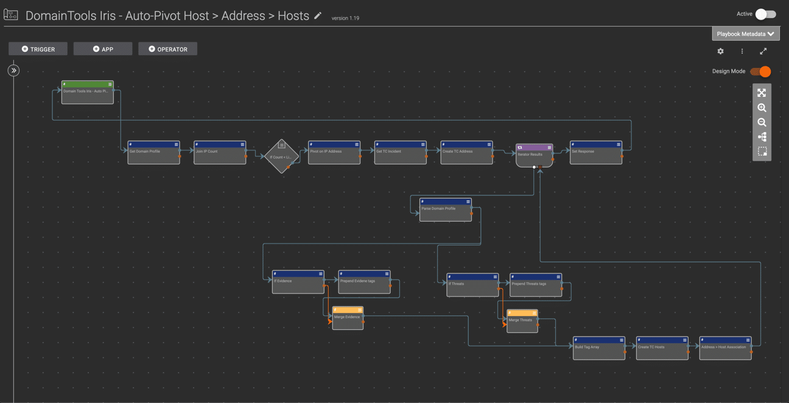Viewport: 789px width, 403px height.
Task: Open the playbook settings gear icon
Action: [x=720, y=51]
